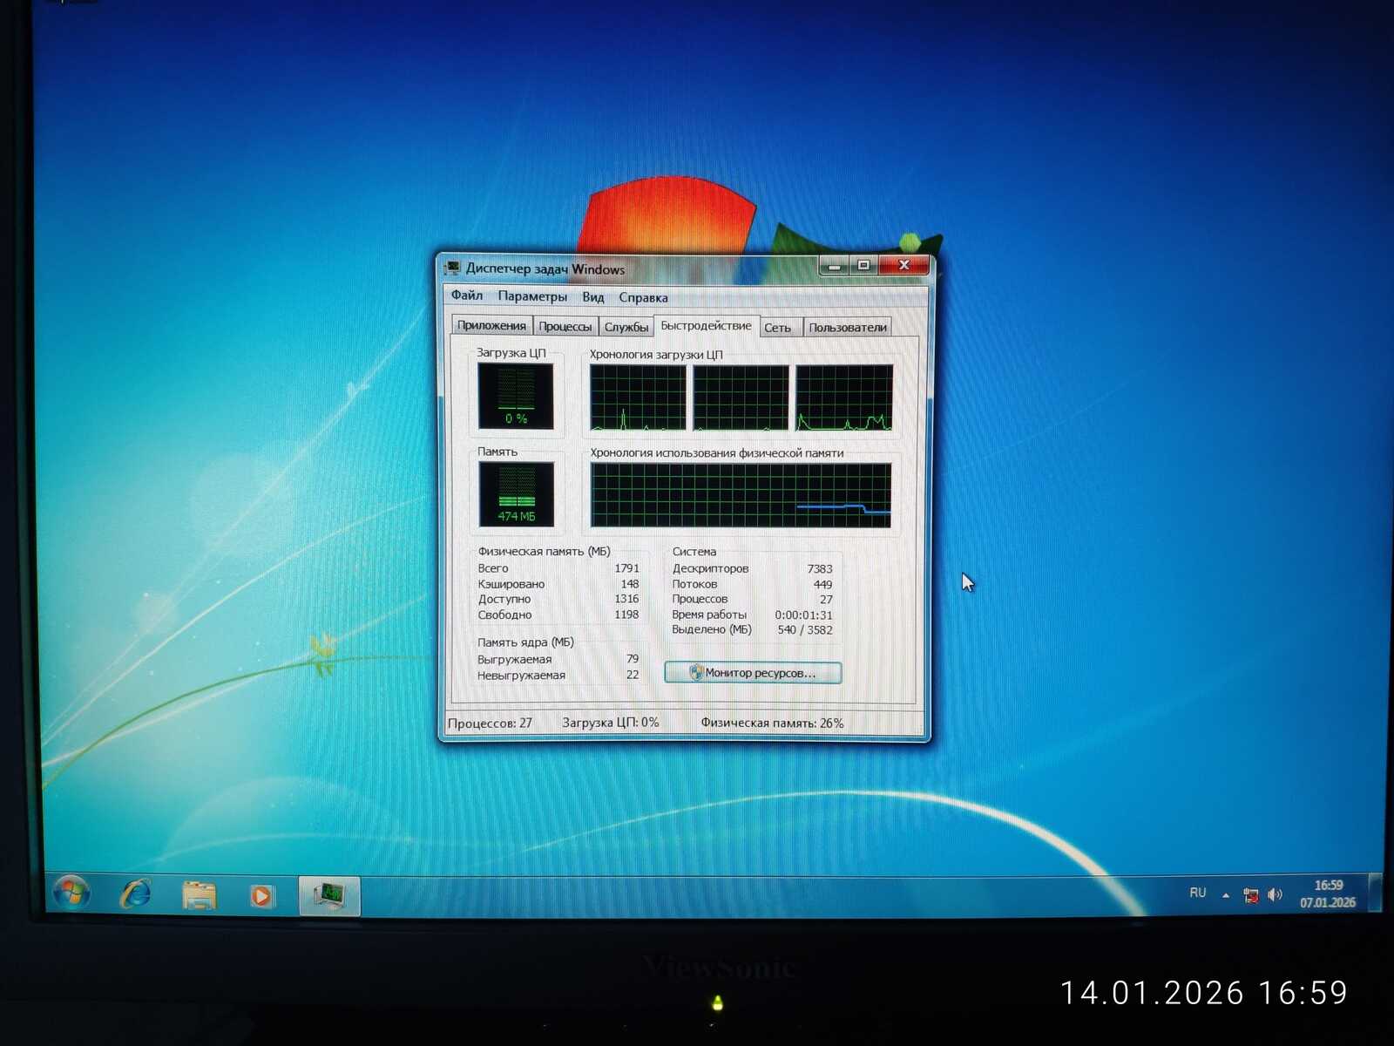Click the second CPU history graph
Viewport: 1394px width, 1046px height.
pyautogui.click(x=741, y=397)
